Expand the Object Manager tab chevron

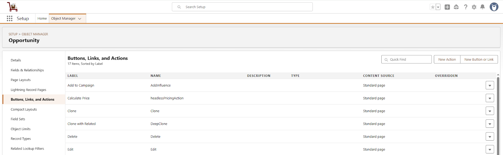point(80,19)
